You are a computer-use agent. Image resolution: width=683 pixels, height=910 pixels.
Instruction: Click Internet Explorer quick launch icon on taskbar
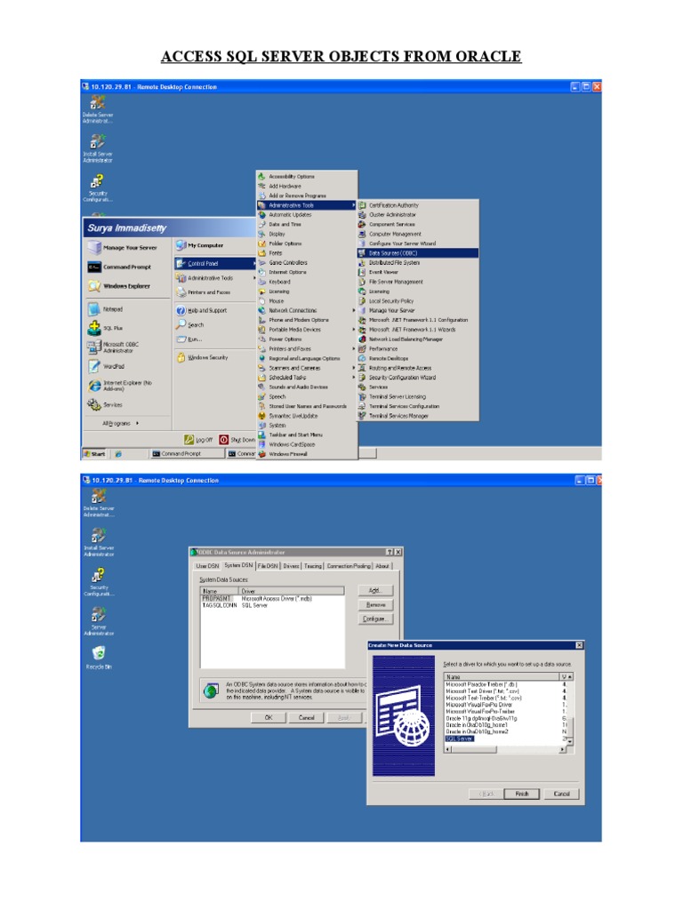click(118, 454)
